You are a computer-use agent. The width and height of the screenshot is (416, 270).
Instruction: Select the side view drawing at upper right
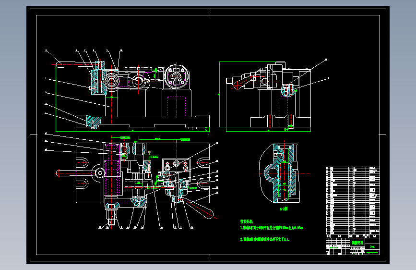[x=268, y=94]
